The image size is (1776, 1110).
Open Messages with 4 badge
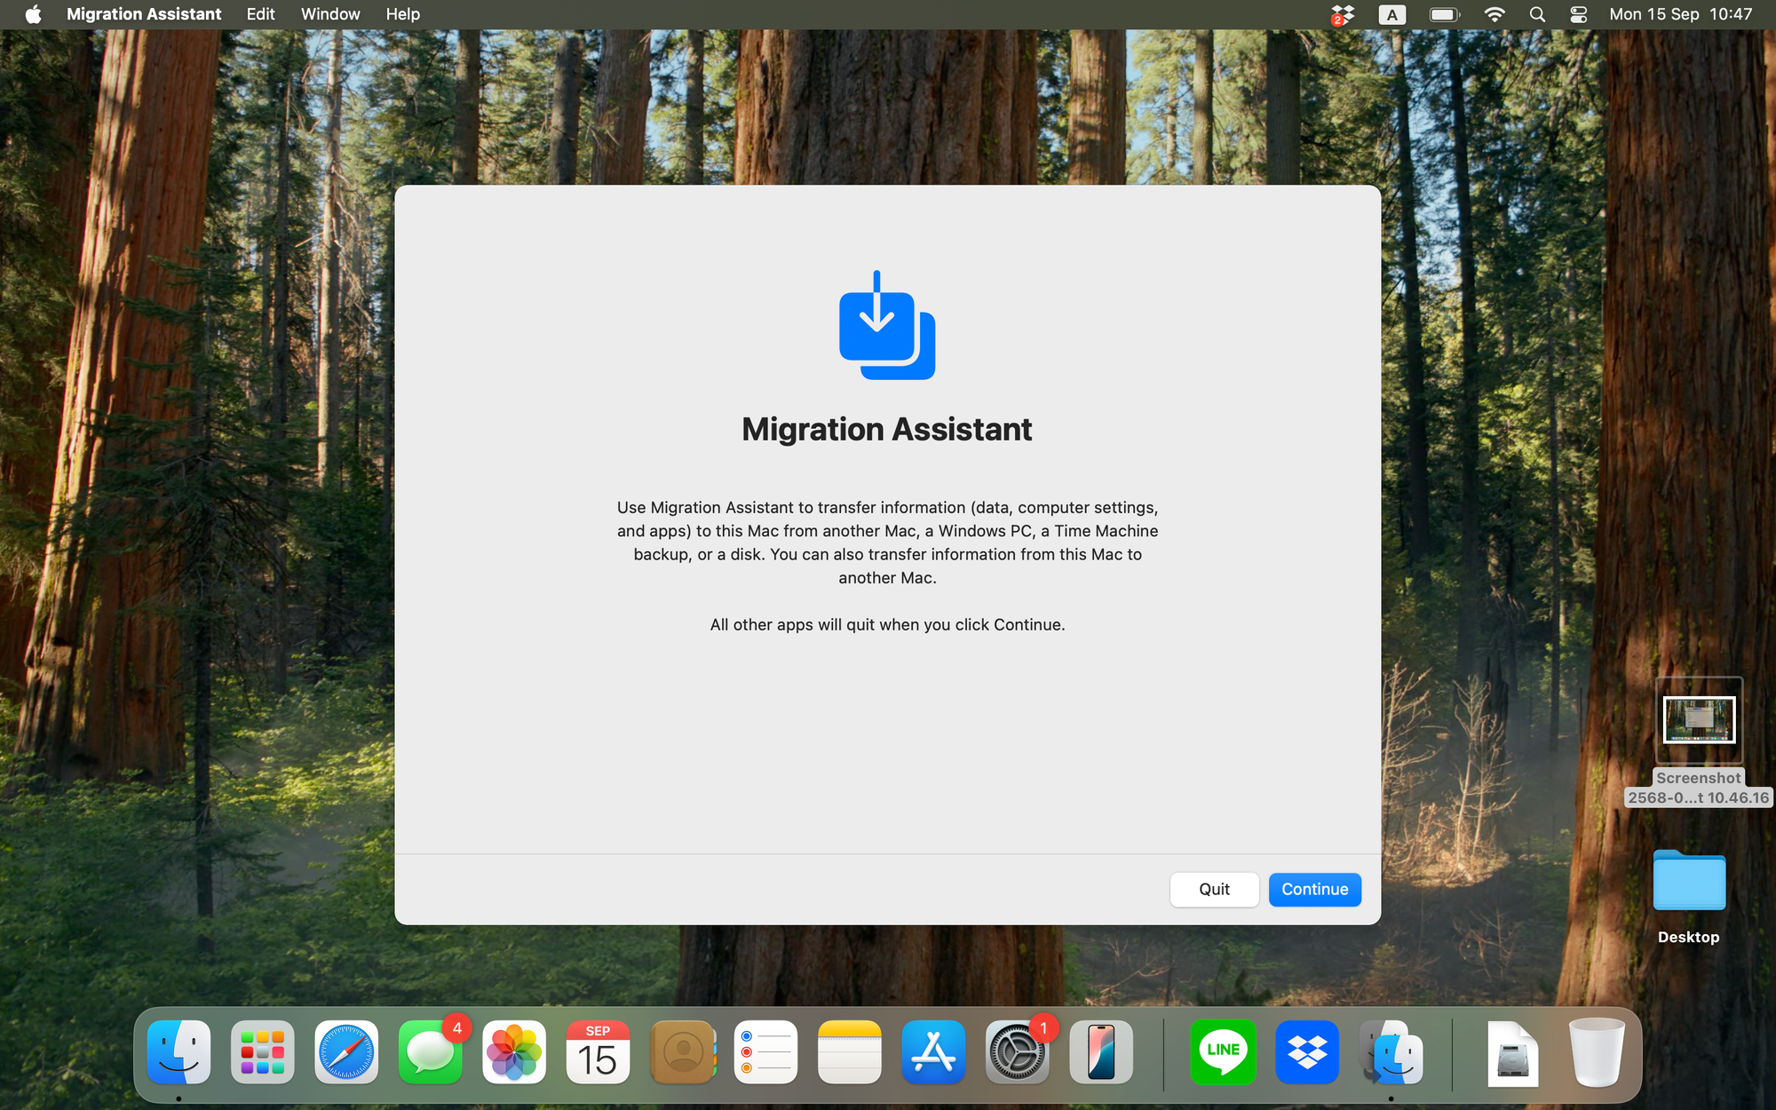(x=431, y=1052)
